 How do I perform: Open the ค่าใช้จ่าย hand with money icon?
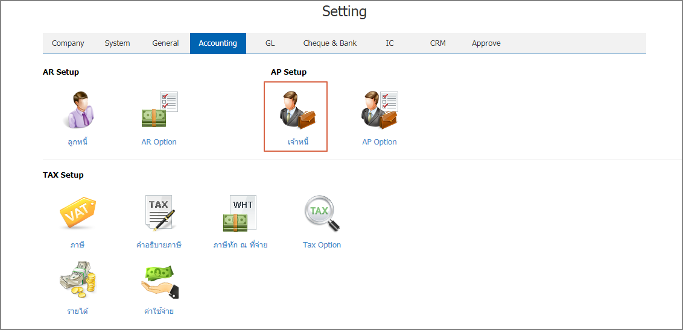coord(159,281)
